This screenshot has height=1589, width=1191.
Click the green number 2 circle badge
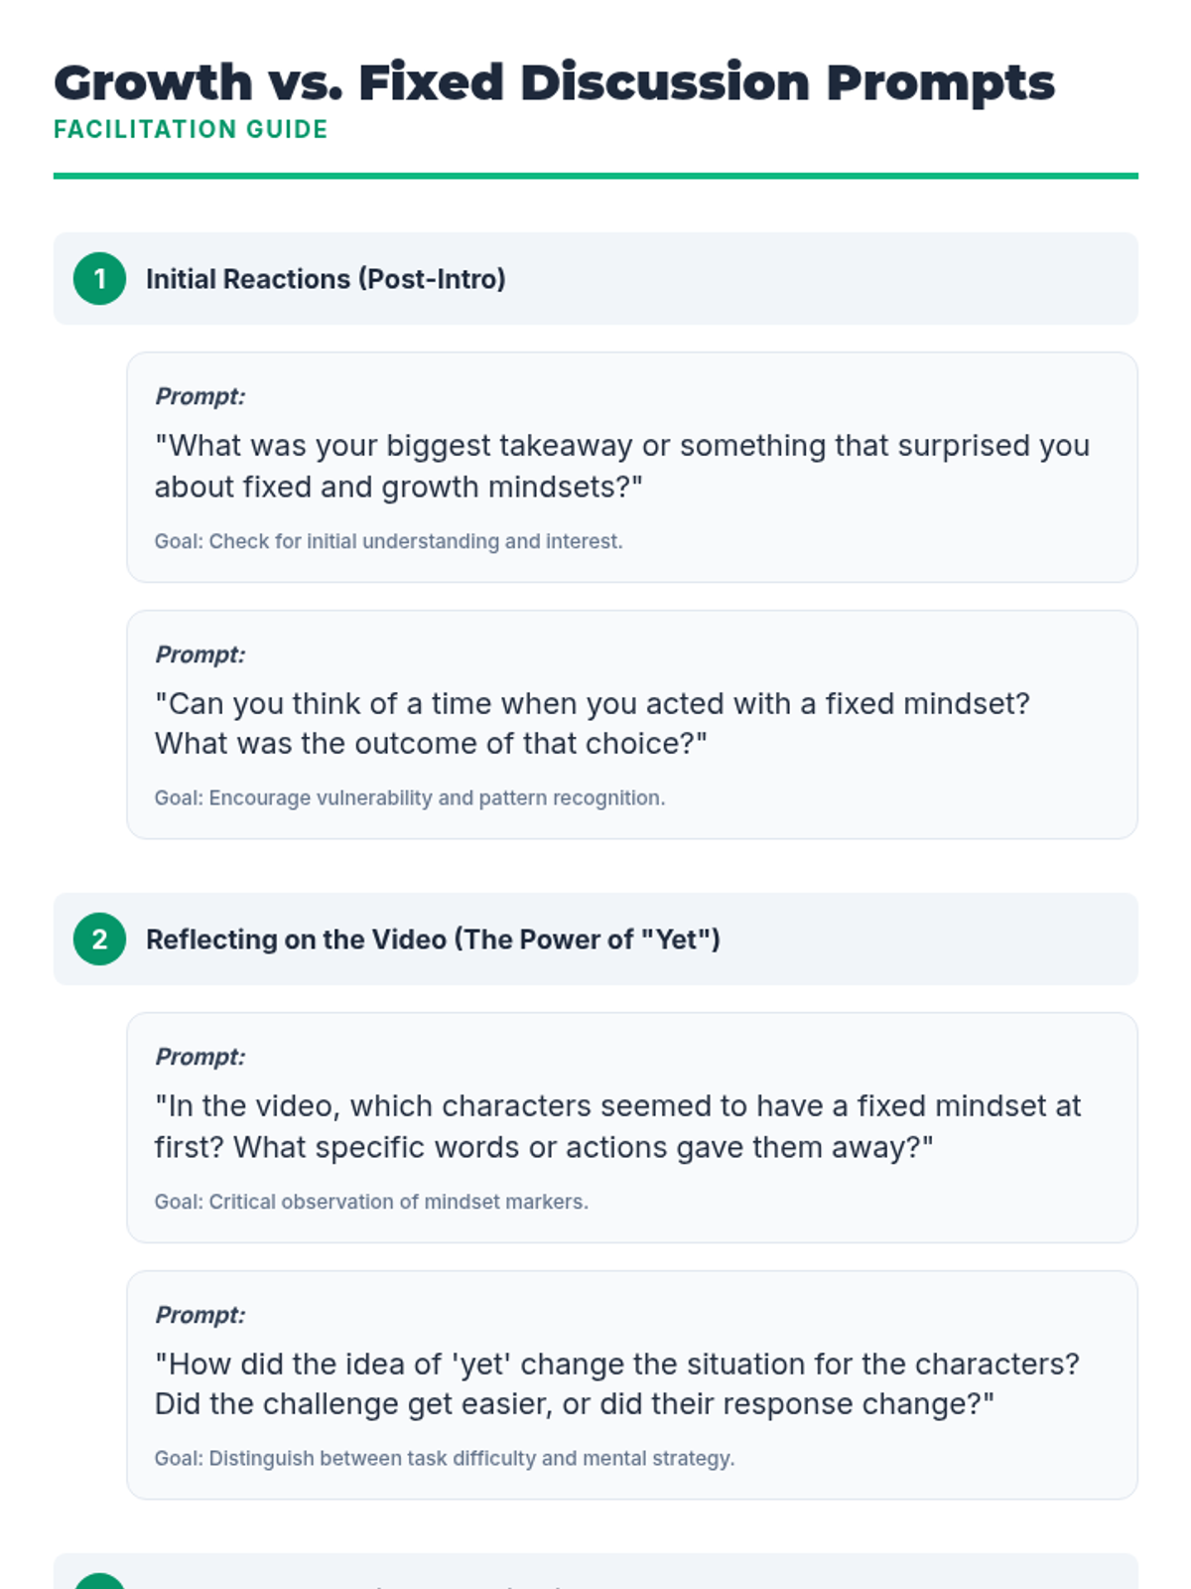pos(99,939)
